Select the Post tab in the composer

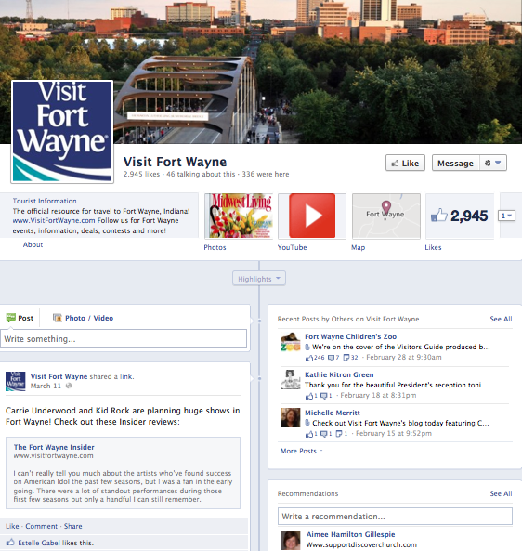20,318
